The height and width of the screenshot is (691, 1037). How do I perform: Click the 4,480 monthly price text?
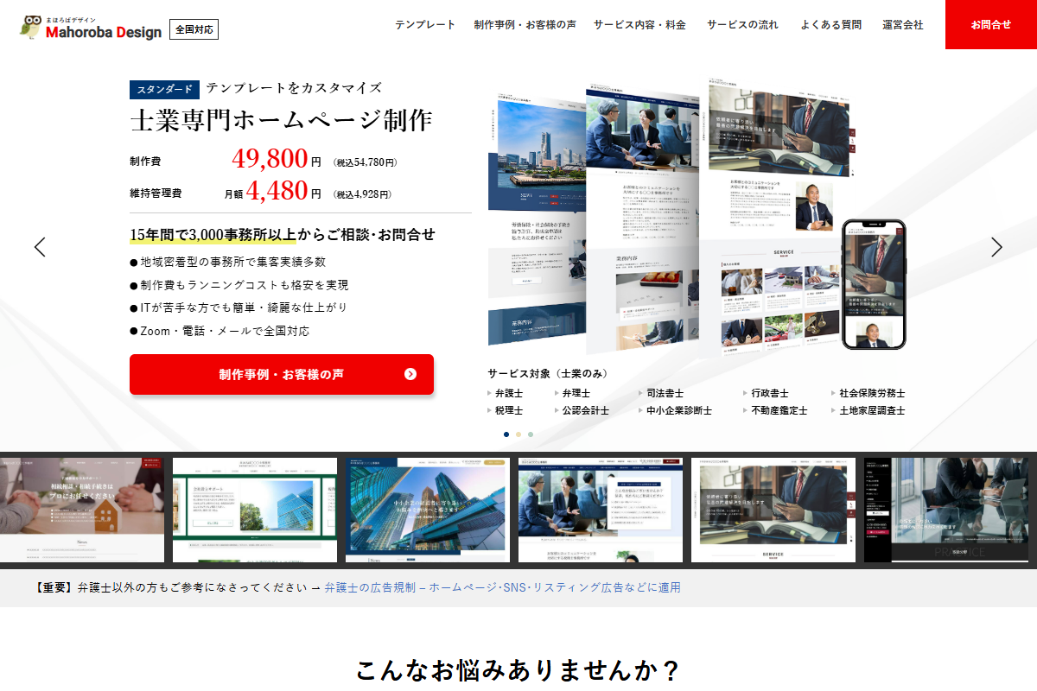coord(277,190)
